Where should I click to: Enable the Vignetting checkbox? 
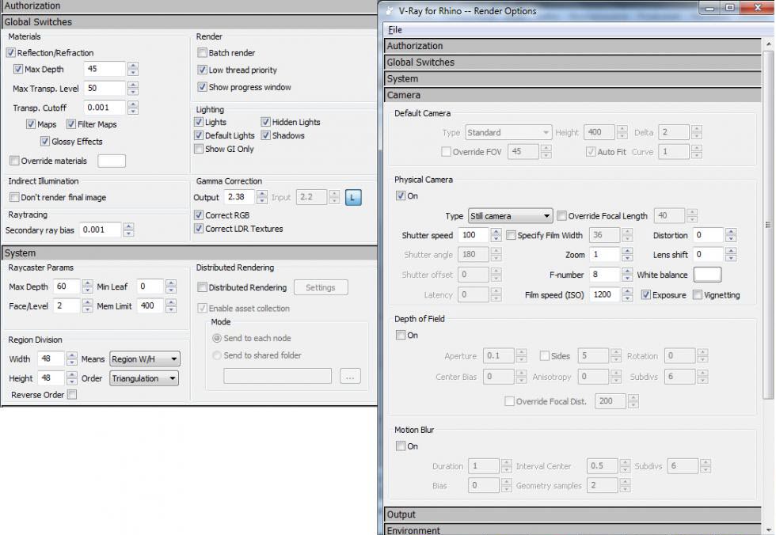click(x=698, y=295)
